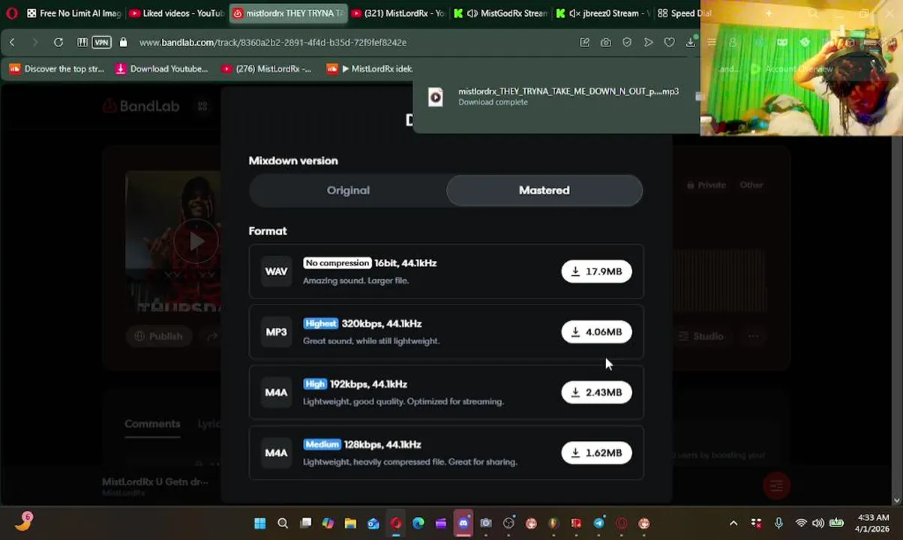The width and height of the screenshot is (903, 540).
Task: Open microphone tray icon
Action: tap(778, 523)
